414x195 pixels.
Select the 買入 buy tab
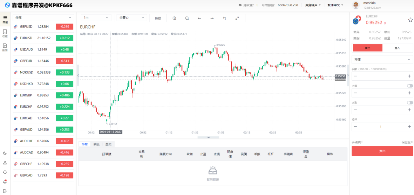tap(397, 48)
